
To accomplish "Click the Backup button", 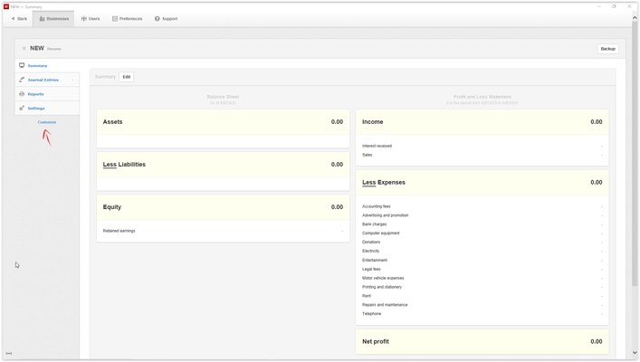I will coord(607,49).
